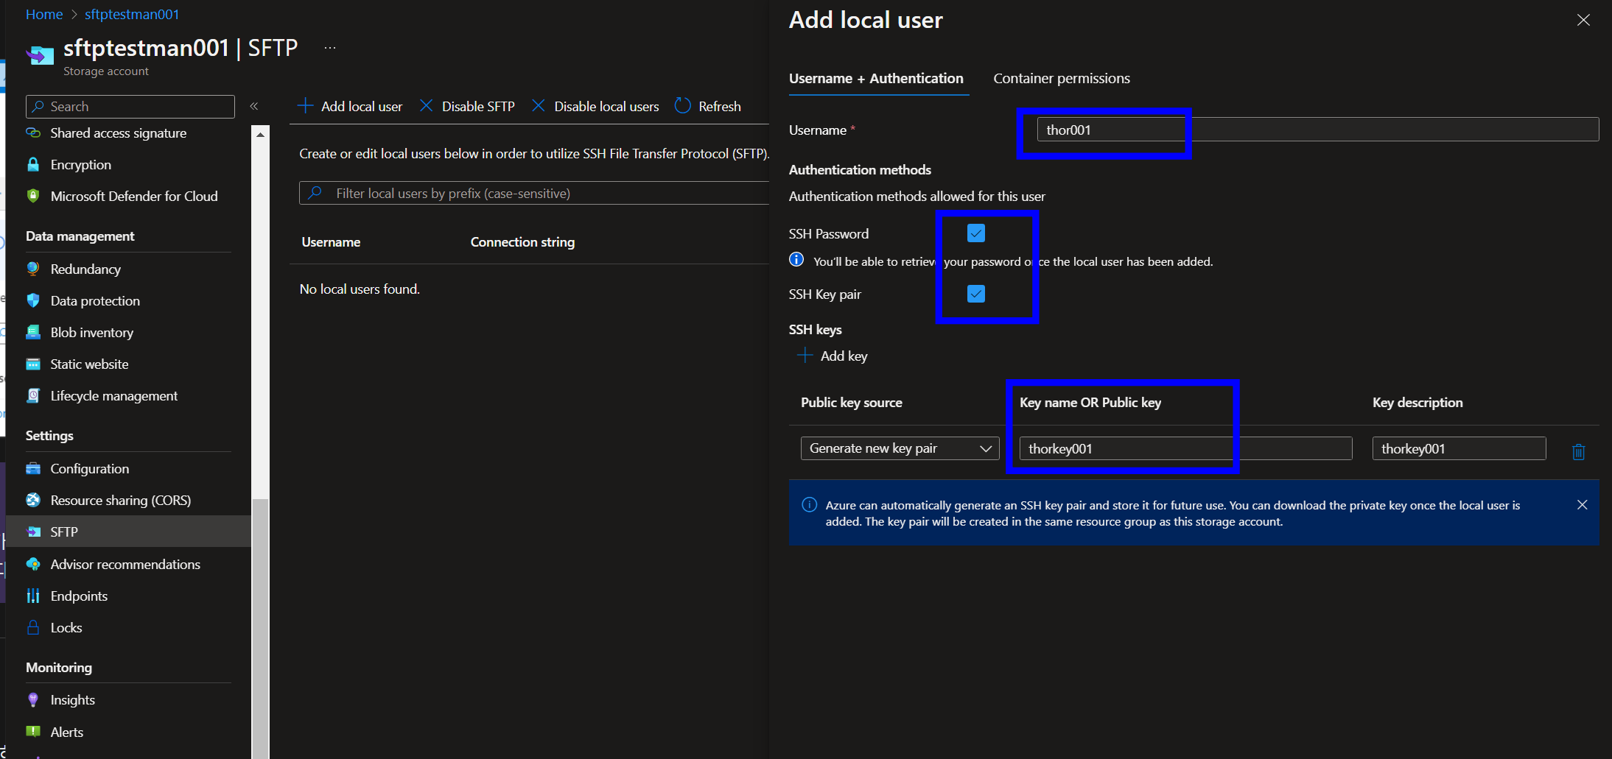The height and width of the screenshot is (759, 1612).
Task: Open Encryption via its lock icon
Action: (x=33, y=165)
